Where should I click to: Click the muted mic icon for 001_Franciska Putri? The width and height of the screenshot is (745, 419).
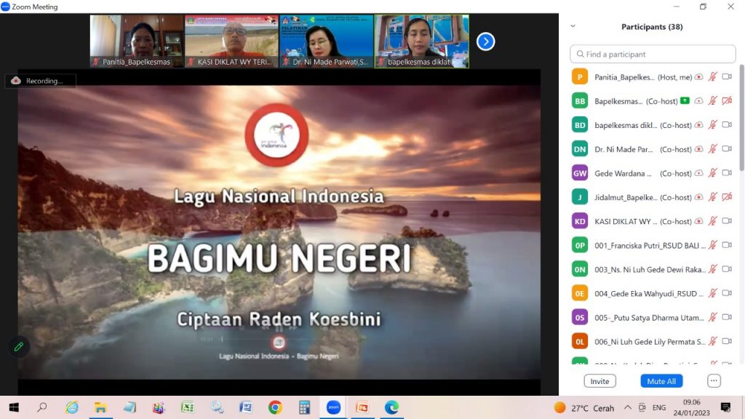click(713, 245)
